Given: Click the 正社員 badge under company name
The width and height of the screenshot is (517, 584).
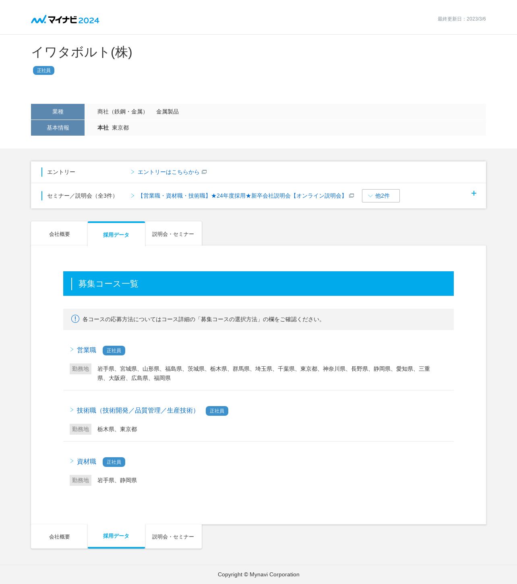Looking at the screenshot, I should coord(43,70).
